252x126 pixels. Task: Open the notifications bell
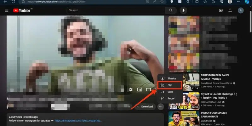(230, 10)
